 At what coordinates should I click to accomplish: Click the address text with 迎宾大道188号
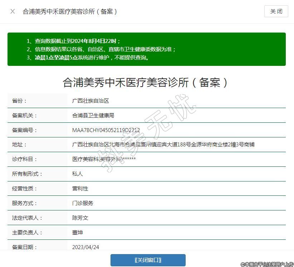pos(163,145)
